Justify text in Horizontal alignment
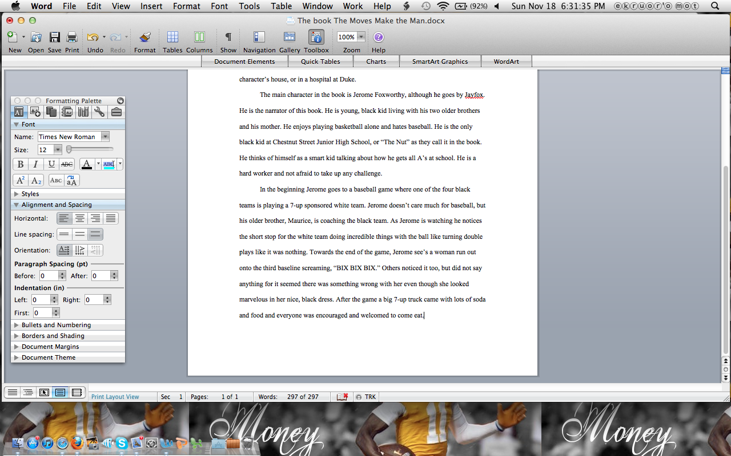This screenshot has height=456, width=731. pyautogui.click(x=111, y=218)
